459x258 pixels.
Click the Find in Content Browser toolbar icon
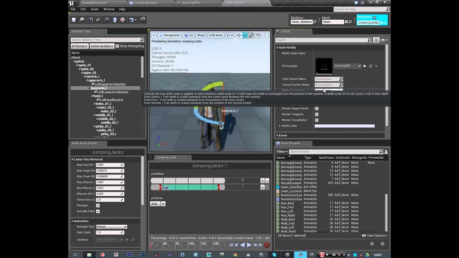point(82,20)
